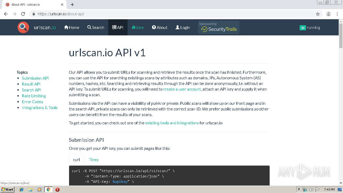The image size is (343, 193).
Task: Switch to the Tines code tab
Action: 94,159
